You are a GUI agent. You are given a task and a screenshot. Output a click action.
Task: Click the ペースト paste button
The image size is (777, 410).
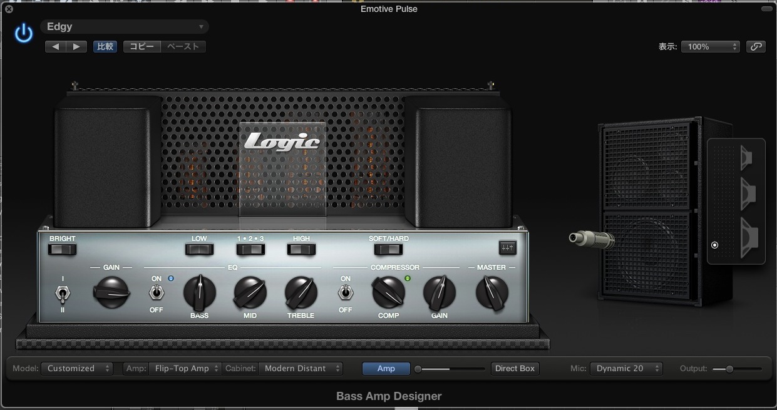point(183,46)
